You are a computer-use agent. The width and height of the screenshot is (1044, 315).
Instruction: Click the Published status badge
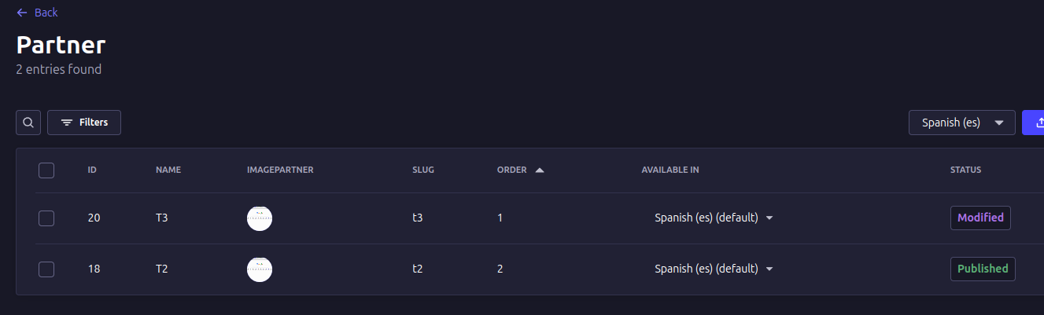(x=983, y=269)
